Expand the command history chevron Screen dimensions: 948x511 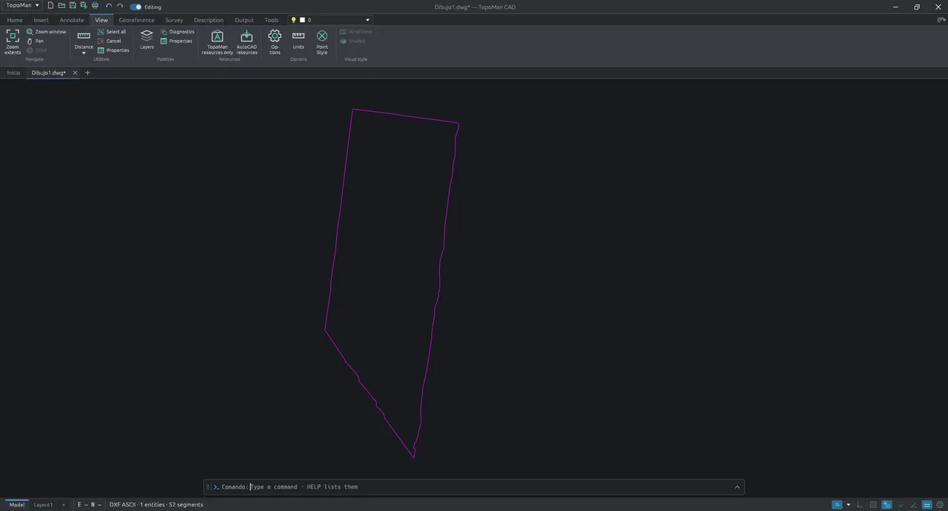click(737, 487)
